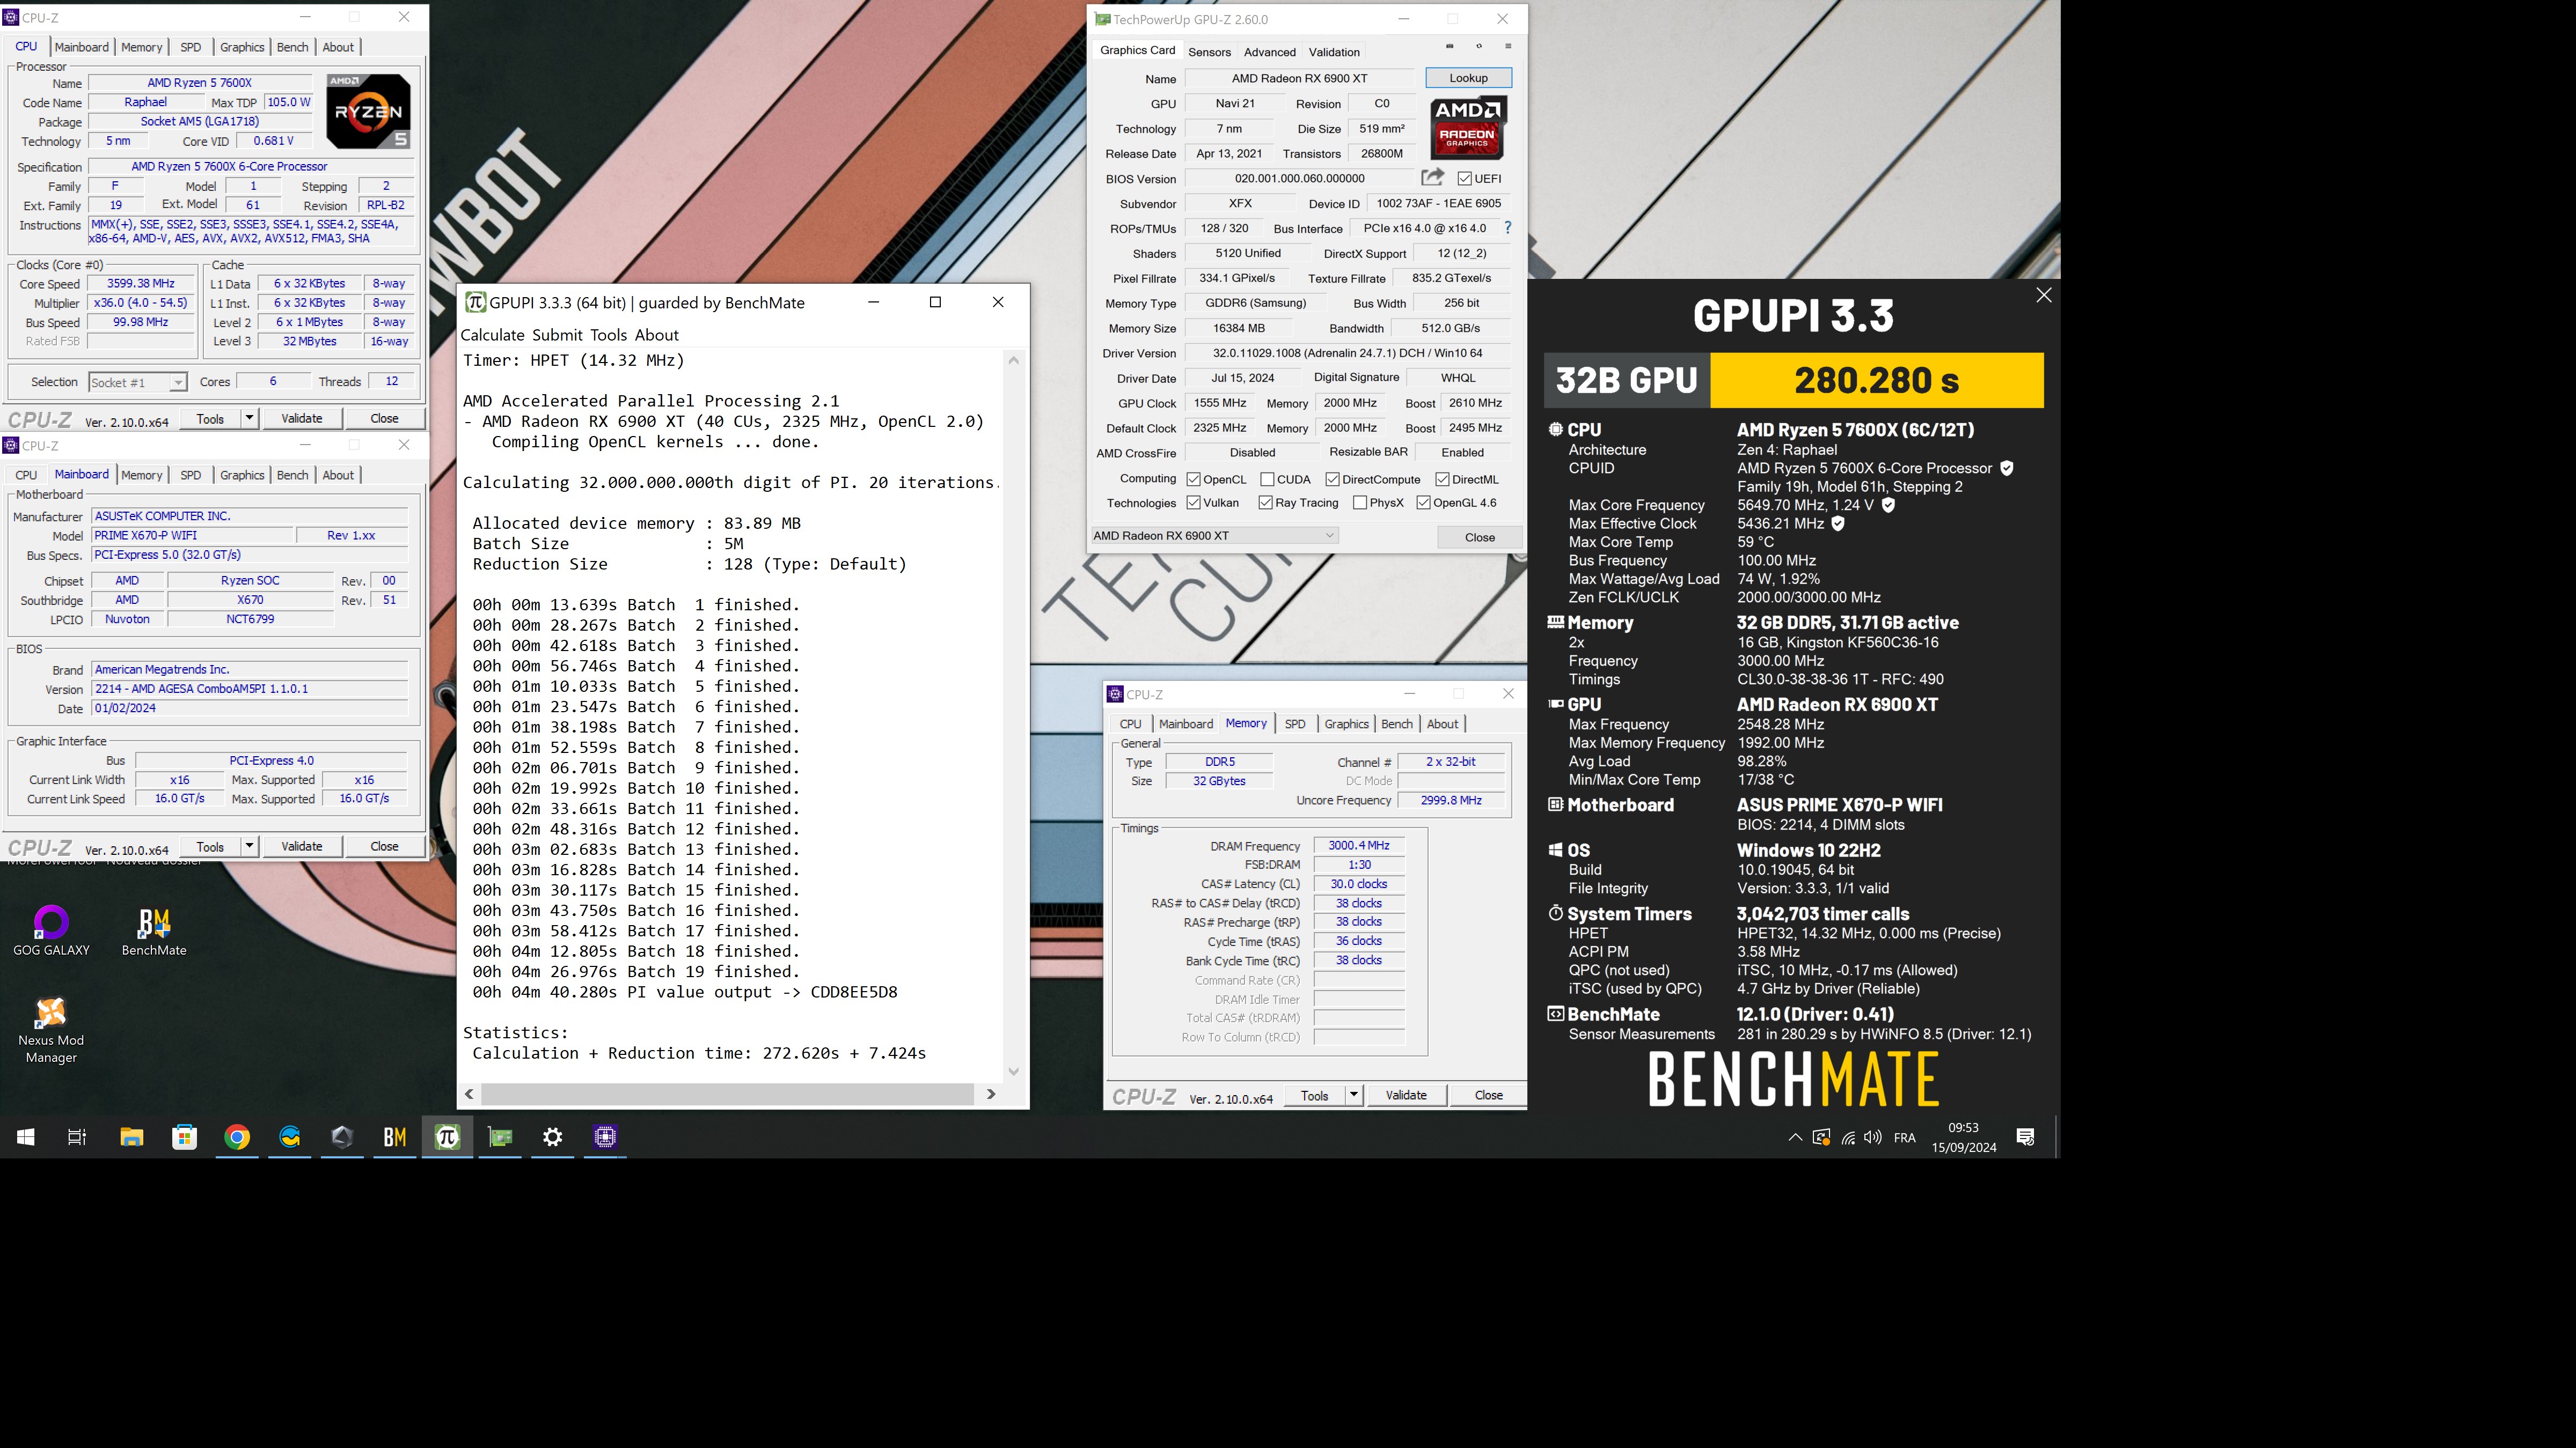Viewport: 2576px width, 1448px height.
Task: Open Tools dropdown arrow in CPU tab window
Action: point(249,418)
